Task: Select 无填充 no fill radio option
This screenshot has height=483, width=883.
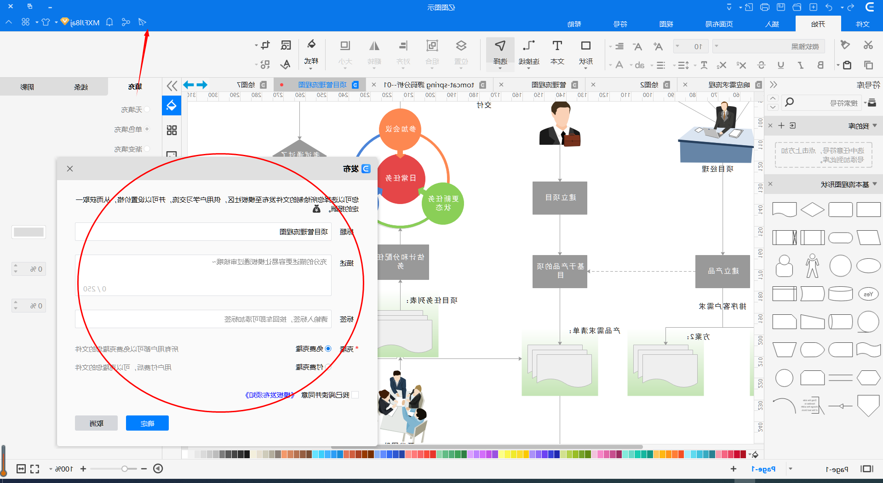Action: click(x=147, y=109)
